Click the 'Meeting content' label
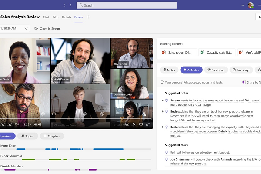Screen dimensions: 261x174 point(171,44)
